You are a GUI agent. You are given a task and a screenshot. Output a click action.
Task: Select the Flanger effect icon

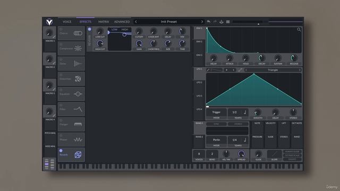[x=78, y=124]
